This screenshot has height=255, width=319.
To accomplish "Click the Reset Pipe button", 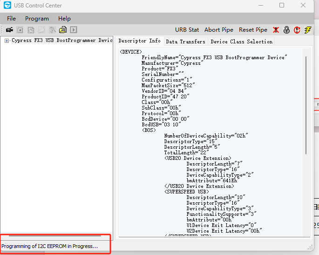I will (x=253, y=30).
